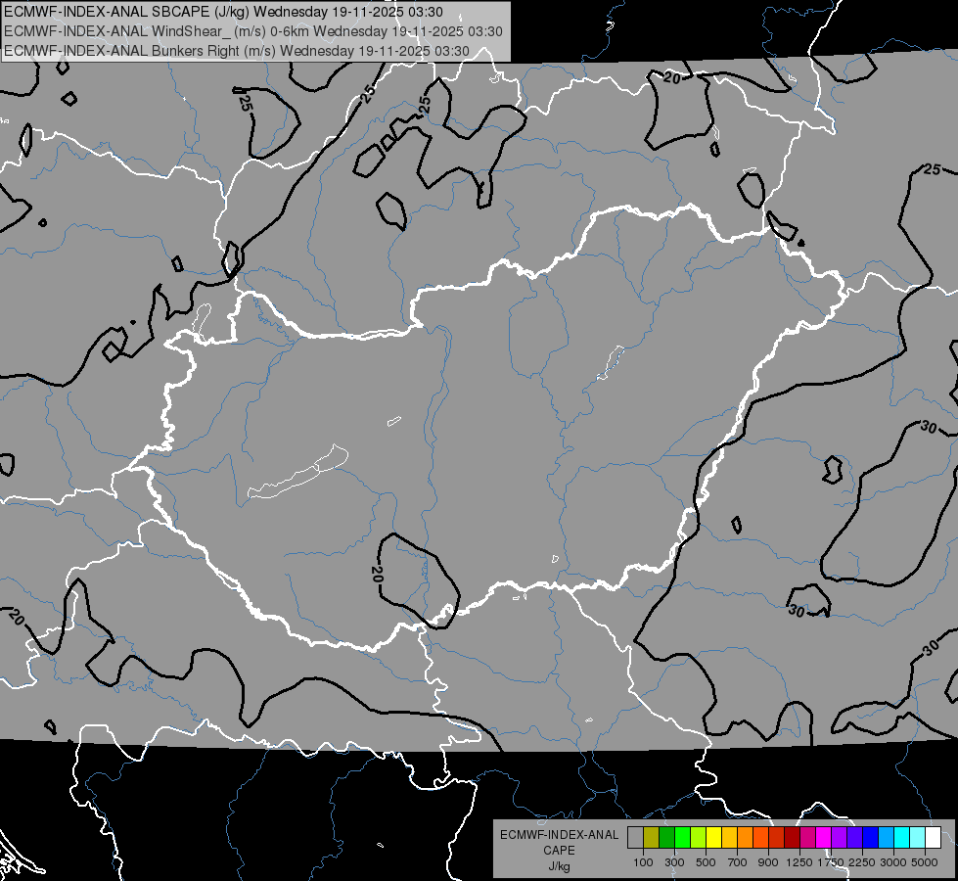
Task: Click the dark maroon red legend swatch
Action: tap(792, 838)
